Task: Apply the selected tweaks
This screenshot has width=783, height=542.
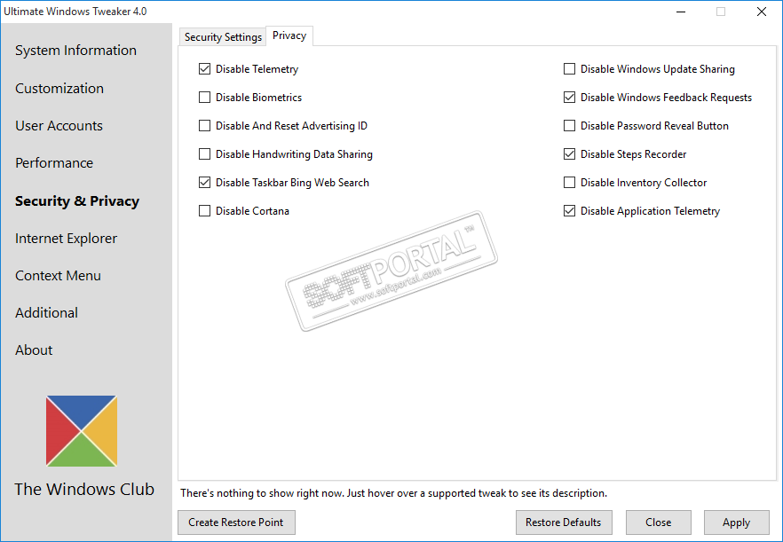Action: [x=737, y=522]
